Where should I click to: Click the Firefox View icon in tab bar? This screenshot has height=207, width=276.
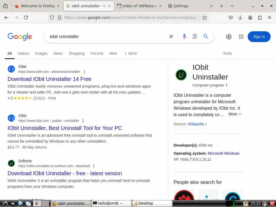click(x=5, y=6)
